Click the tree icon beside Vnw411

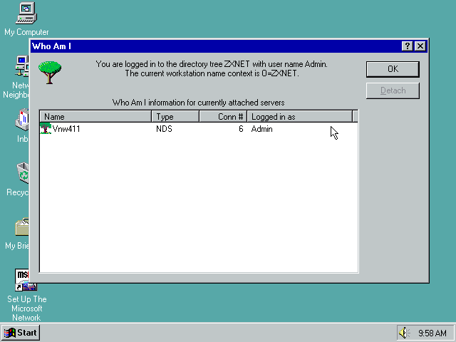coord(46,128)
